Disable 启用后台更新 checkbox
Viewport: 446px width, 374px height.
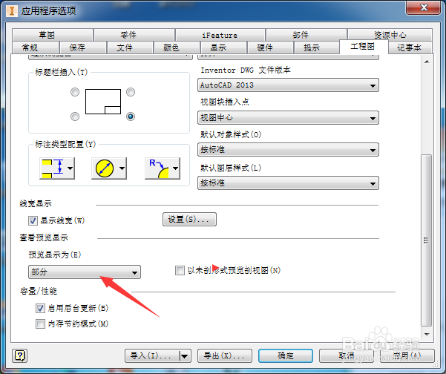click(40, 308)
